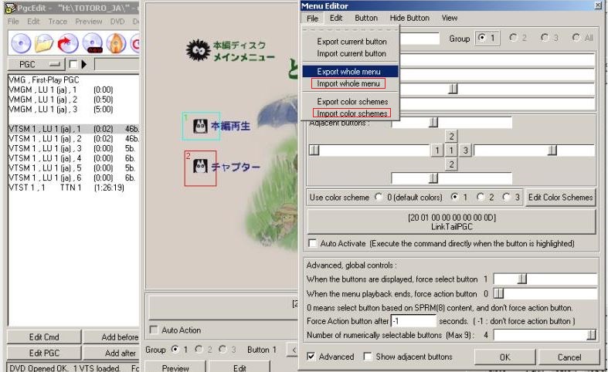Click the flame burn DVD icon
608x372 pixels.
click(116, 43)
